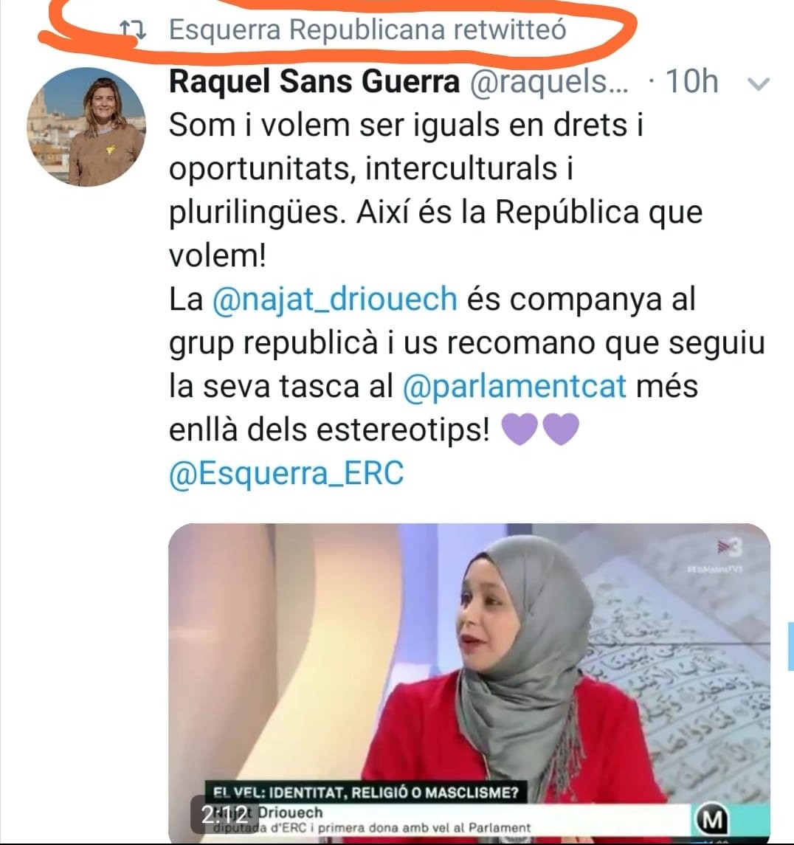Click the second purple heart emoji
The width and height of the screenshot is (794, 845).
(x=561, y=430)
